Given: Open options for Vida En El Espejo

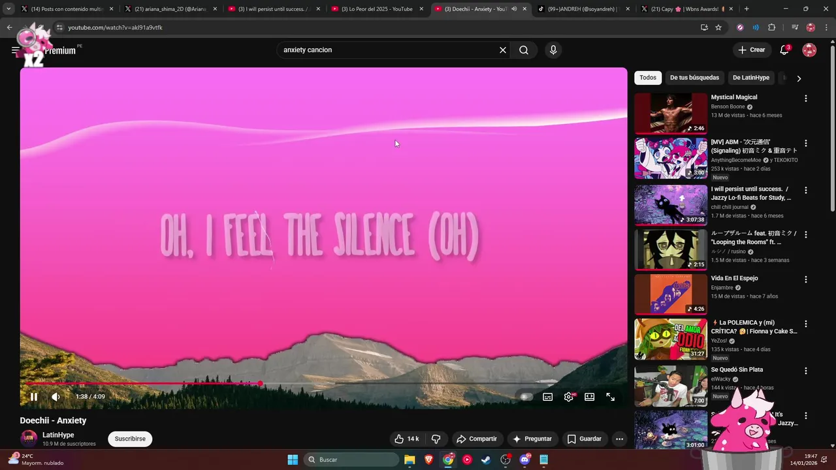Looking at the screenshot, I should tap(805, 279).
